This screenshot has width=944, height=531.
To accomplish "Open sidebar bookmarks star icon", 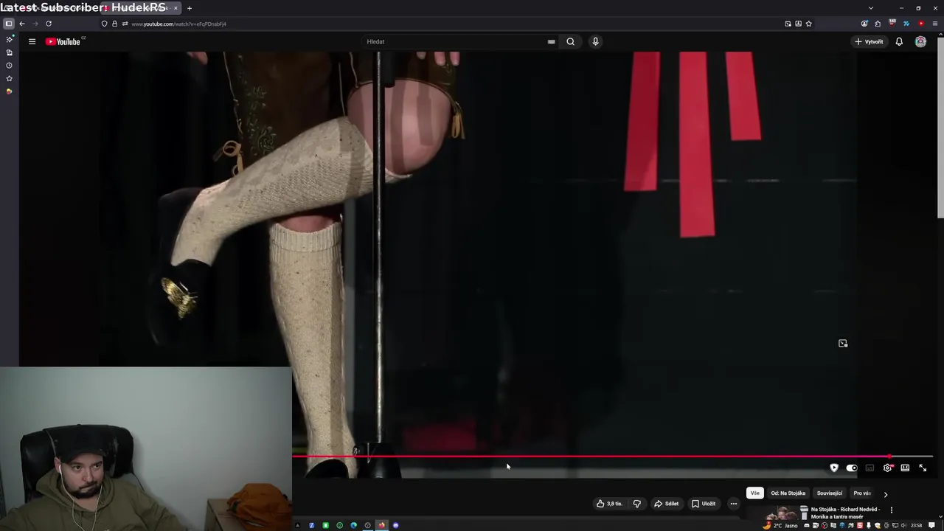I will coord(9,78).
